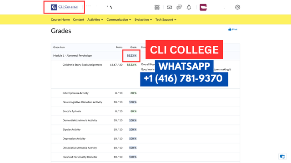Click Paranoid Personality Disorder grade item
291x163 pixels.
point(80,157)
